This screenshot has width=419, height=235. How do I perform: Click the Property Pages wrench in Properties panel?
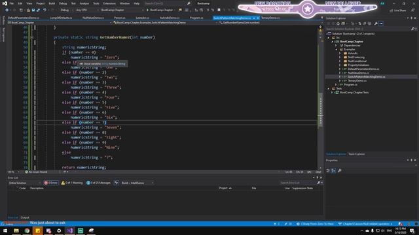click(340, 170)
